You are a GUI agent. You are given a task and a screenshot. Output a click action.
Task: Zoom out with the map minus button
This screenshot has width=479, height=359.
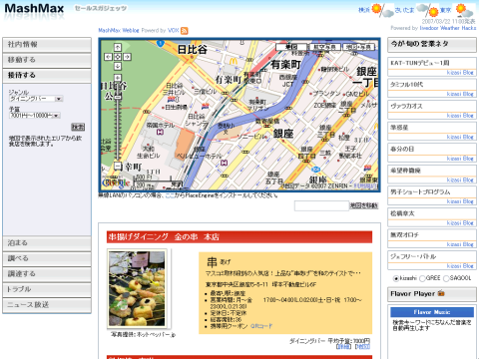(x=118, y=166)
